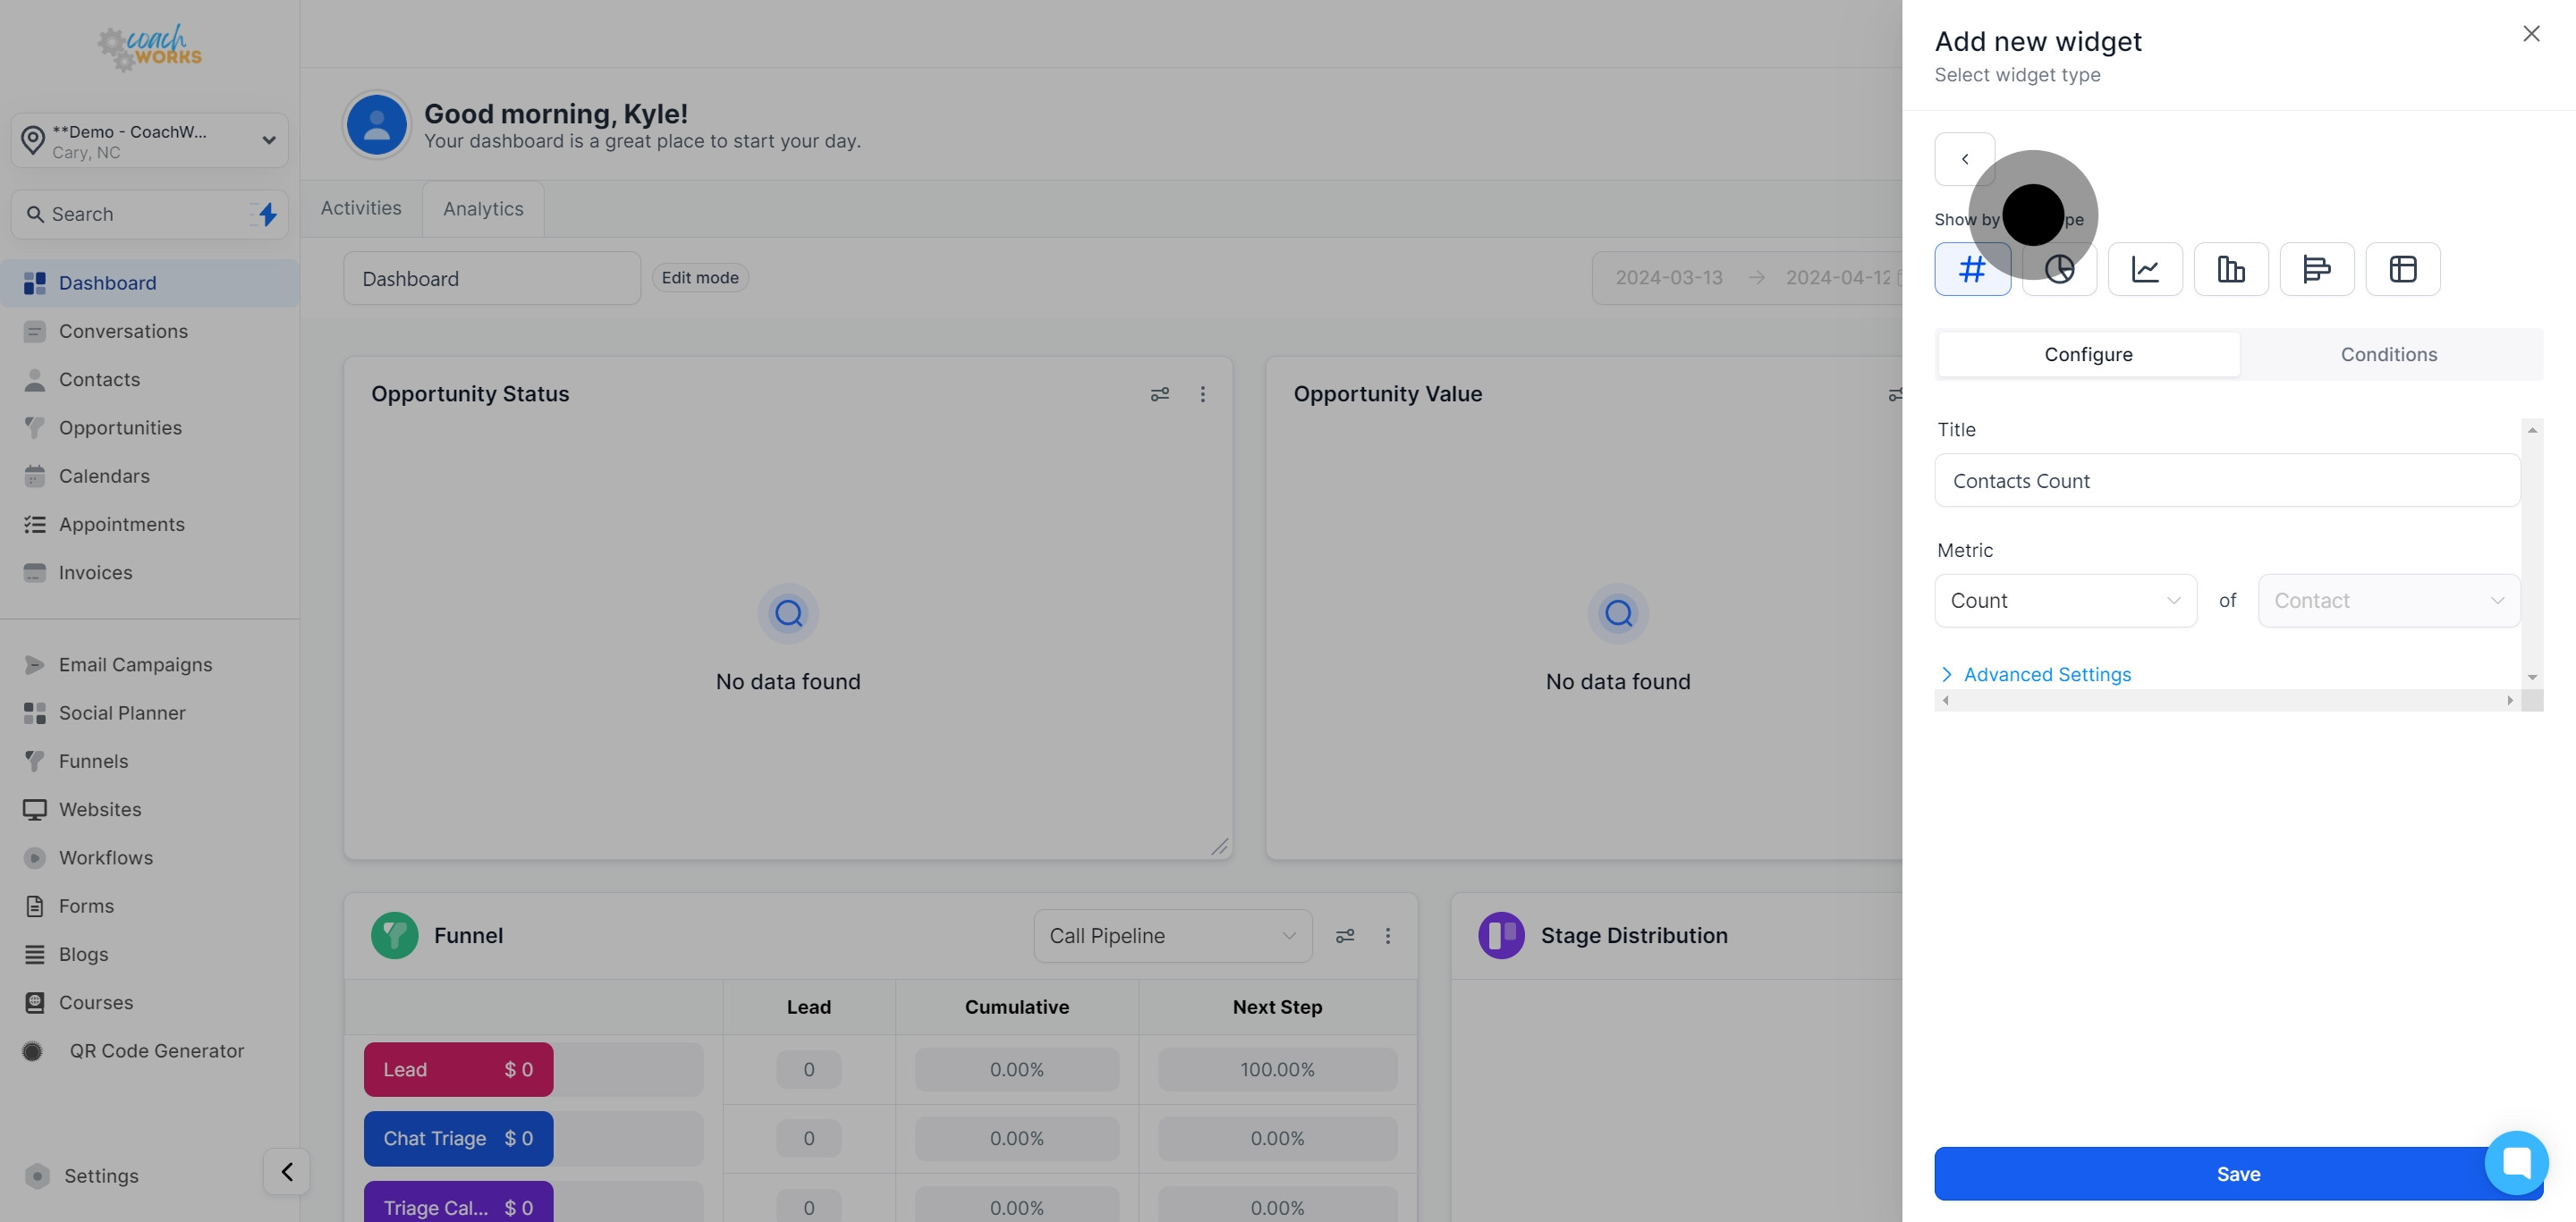Click the Title input field

[x=2226, y=481]
